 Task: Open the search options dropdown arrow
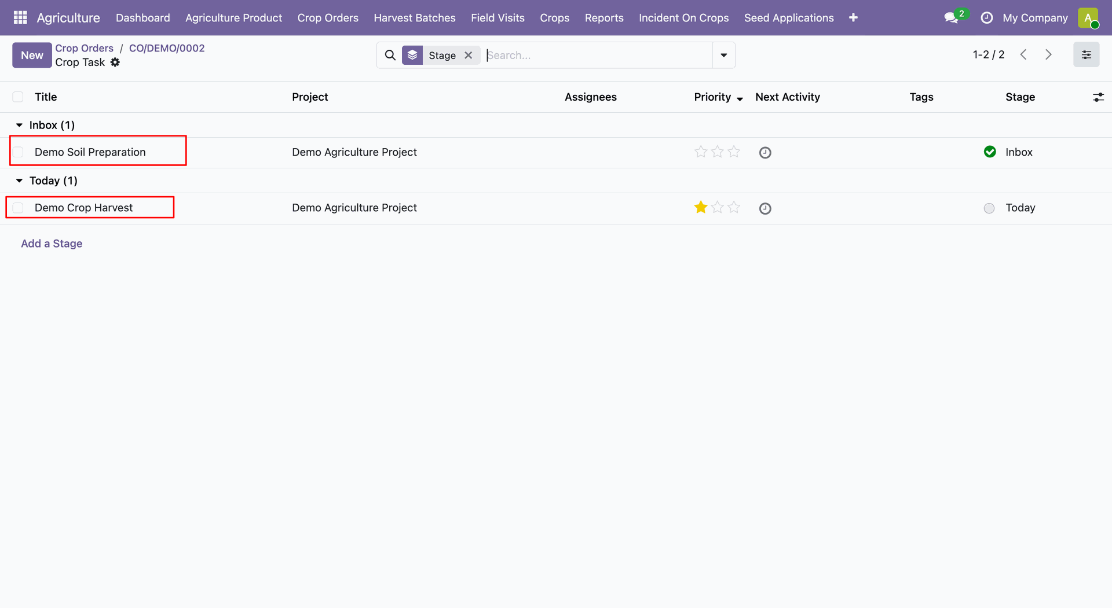724,56
